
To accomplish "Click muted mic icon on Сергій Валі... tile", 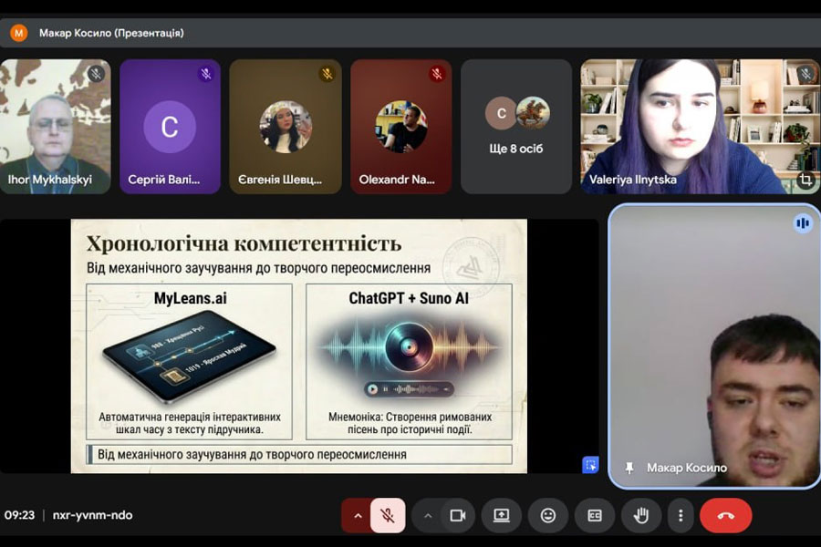I will click(x=206, y=74).
